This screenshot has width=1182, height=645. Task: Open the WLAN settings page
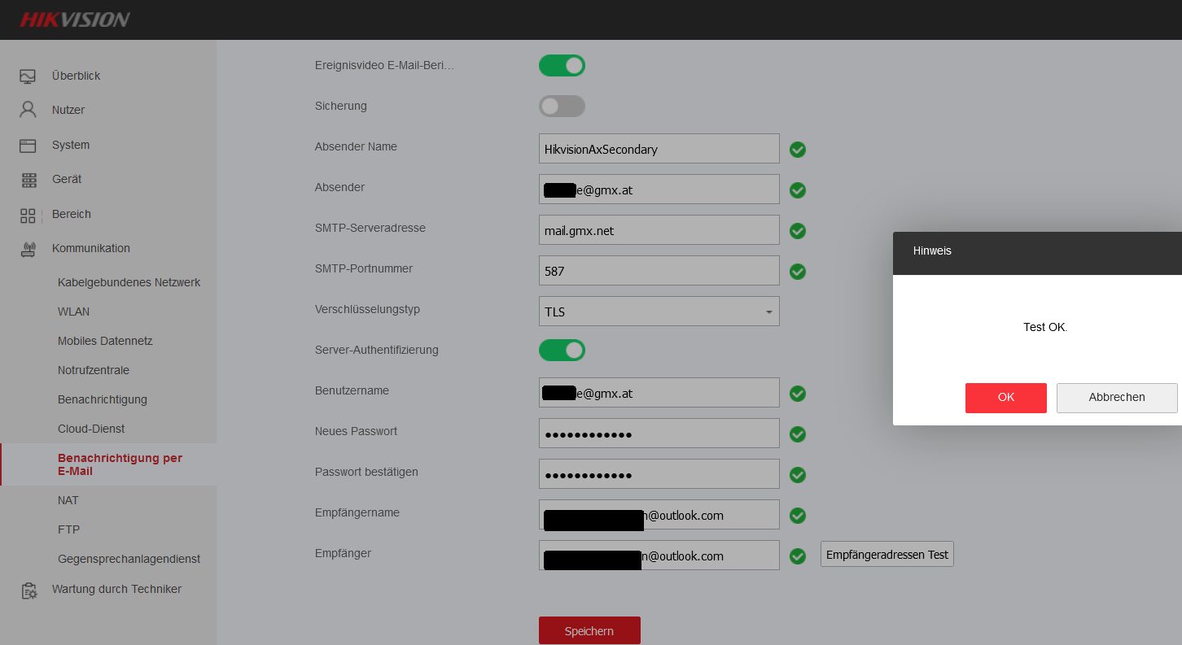73,312
